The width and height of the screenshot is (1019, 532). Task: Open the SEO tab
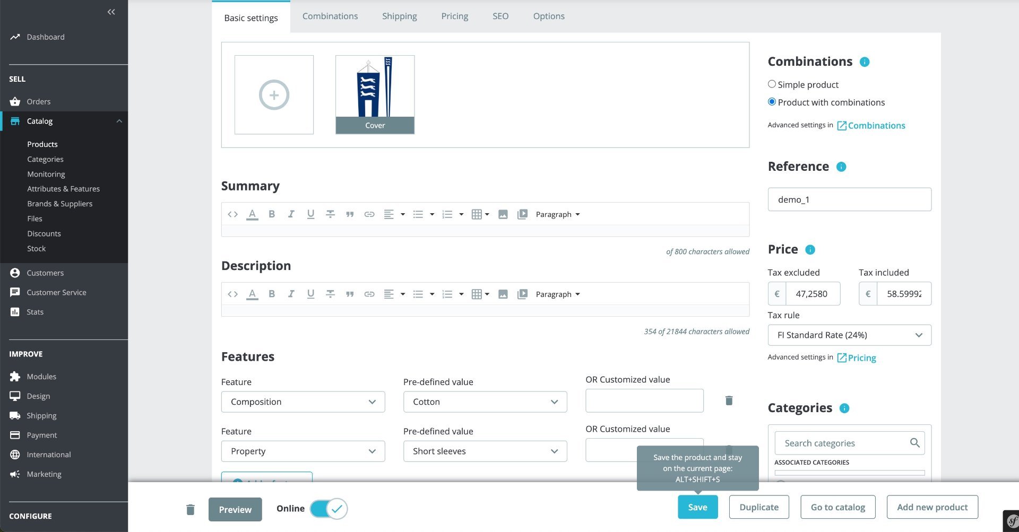pos(500,16)
